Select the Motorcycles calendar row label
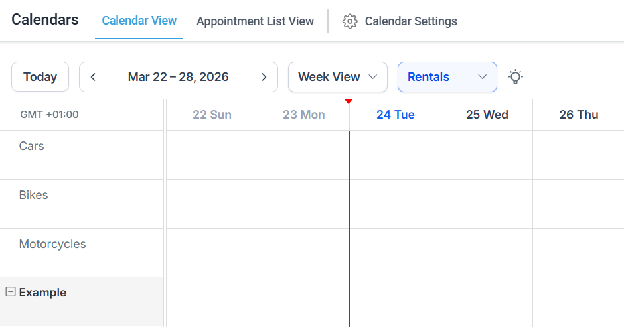 click(x=52, y=244)
